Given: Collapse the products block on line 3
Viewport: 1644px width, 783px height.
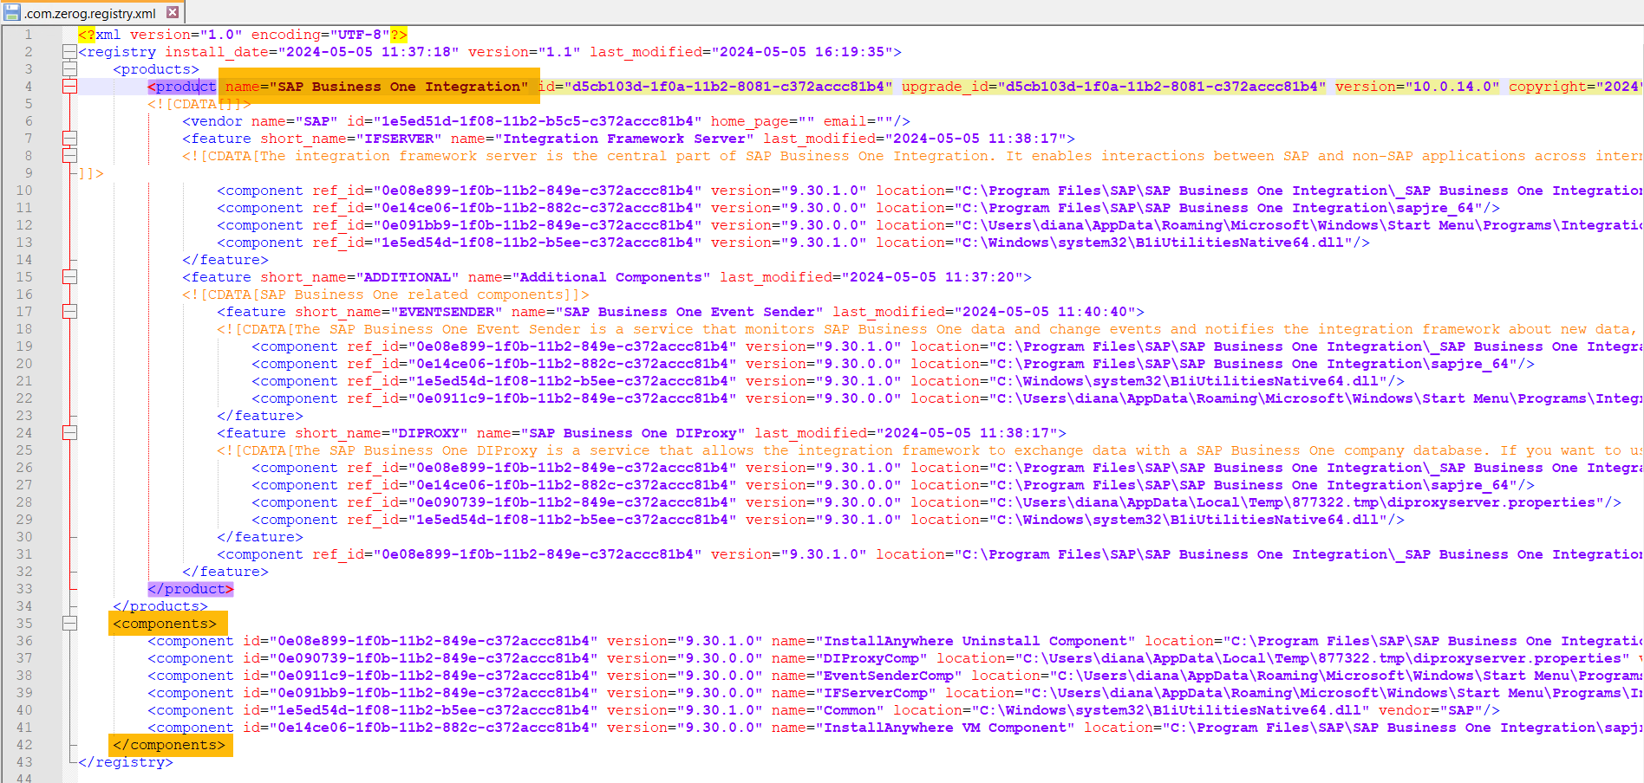Looking at the screenshot, I should 69,69.
